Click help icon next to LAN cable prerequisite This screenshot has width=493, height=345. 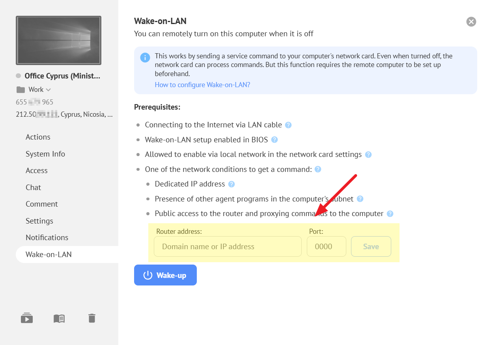tap(288, 125)
